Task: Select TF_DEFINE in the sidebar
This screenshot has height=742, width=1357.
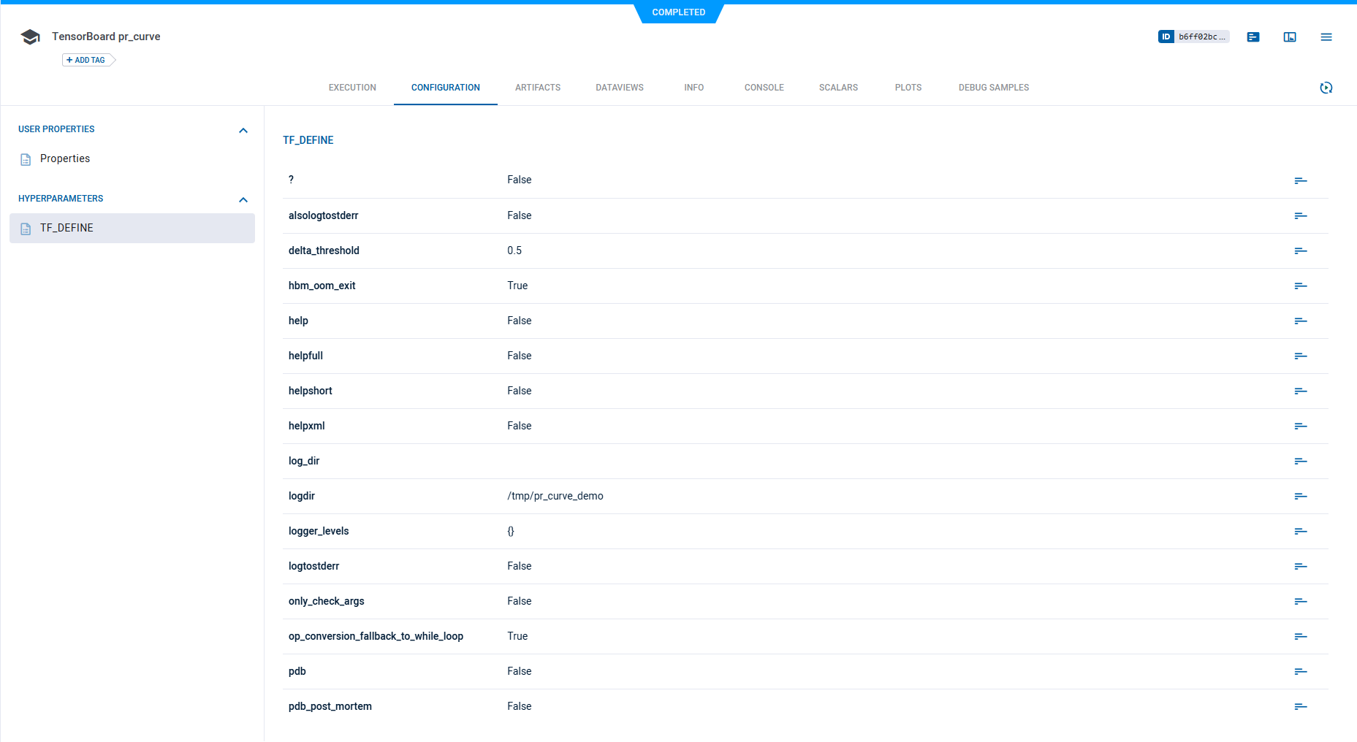Action: tap(66, 228)
